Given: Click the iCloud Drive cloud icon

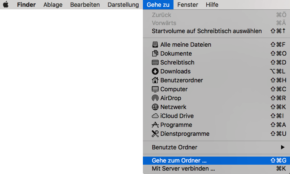Looking at the screenshot, I should [155, 116].
